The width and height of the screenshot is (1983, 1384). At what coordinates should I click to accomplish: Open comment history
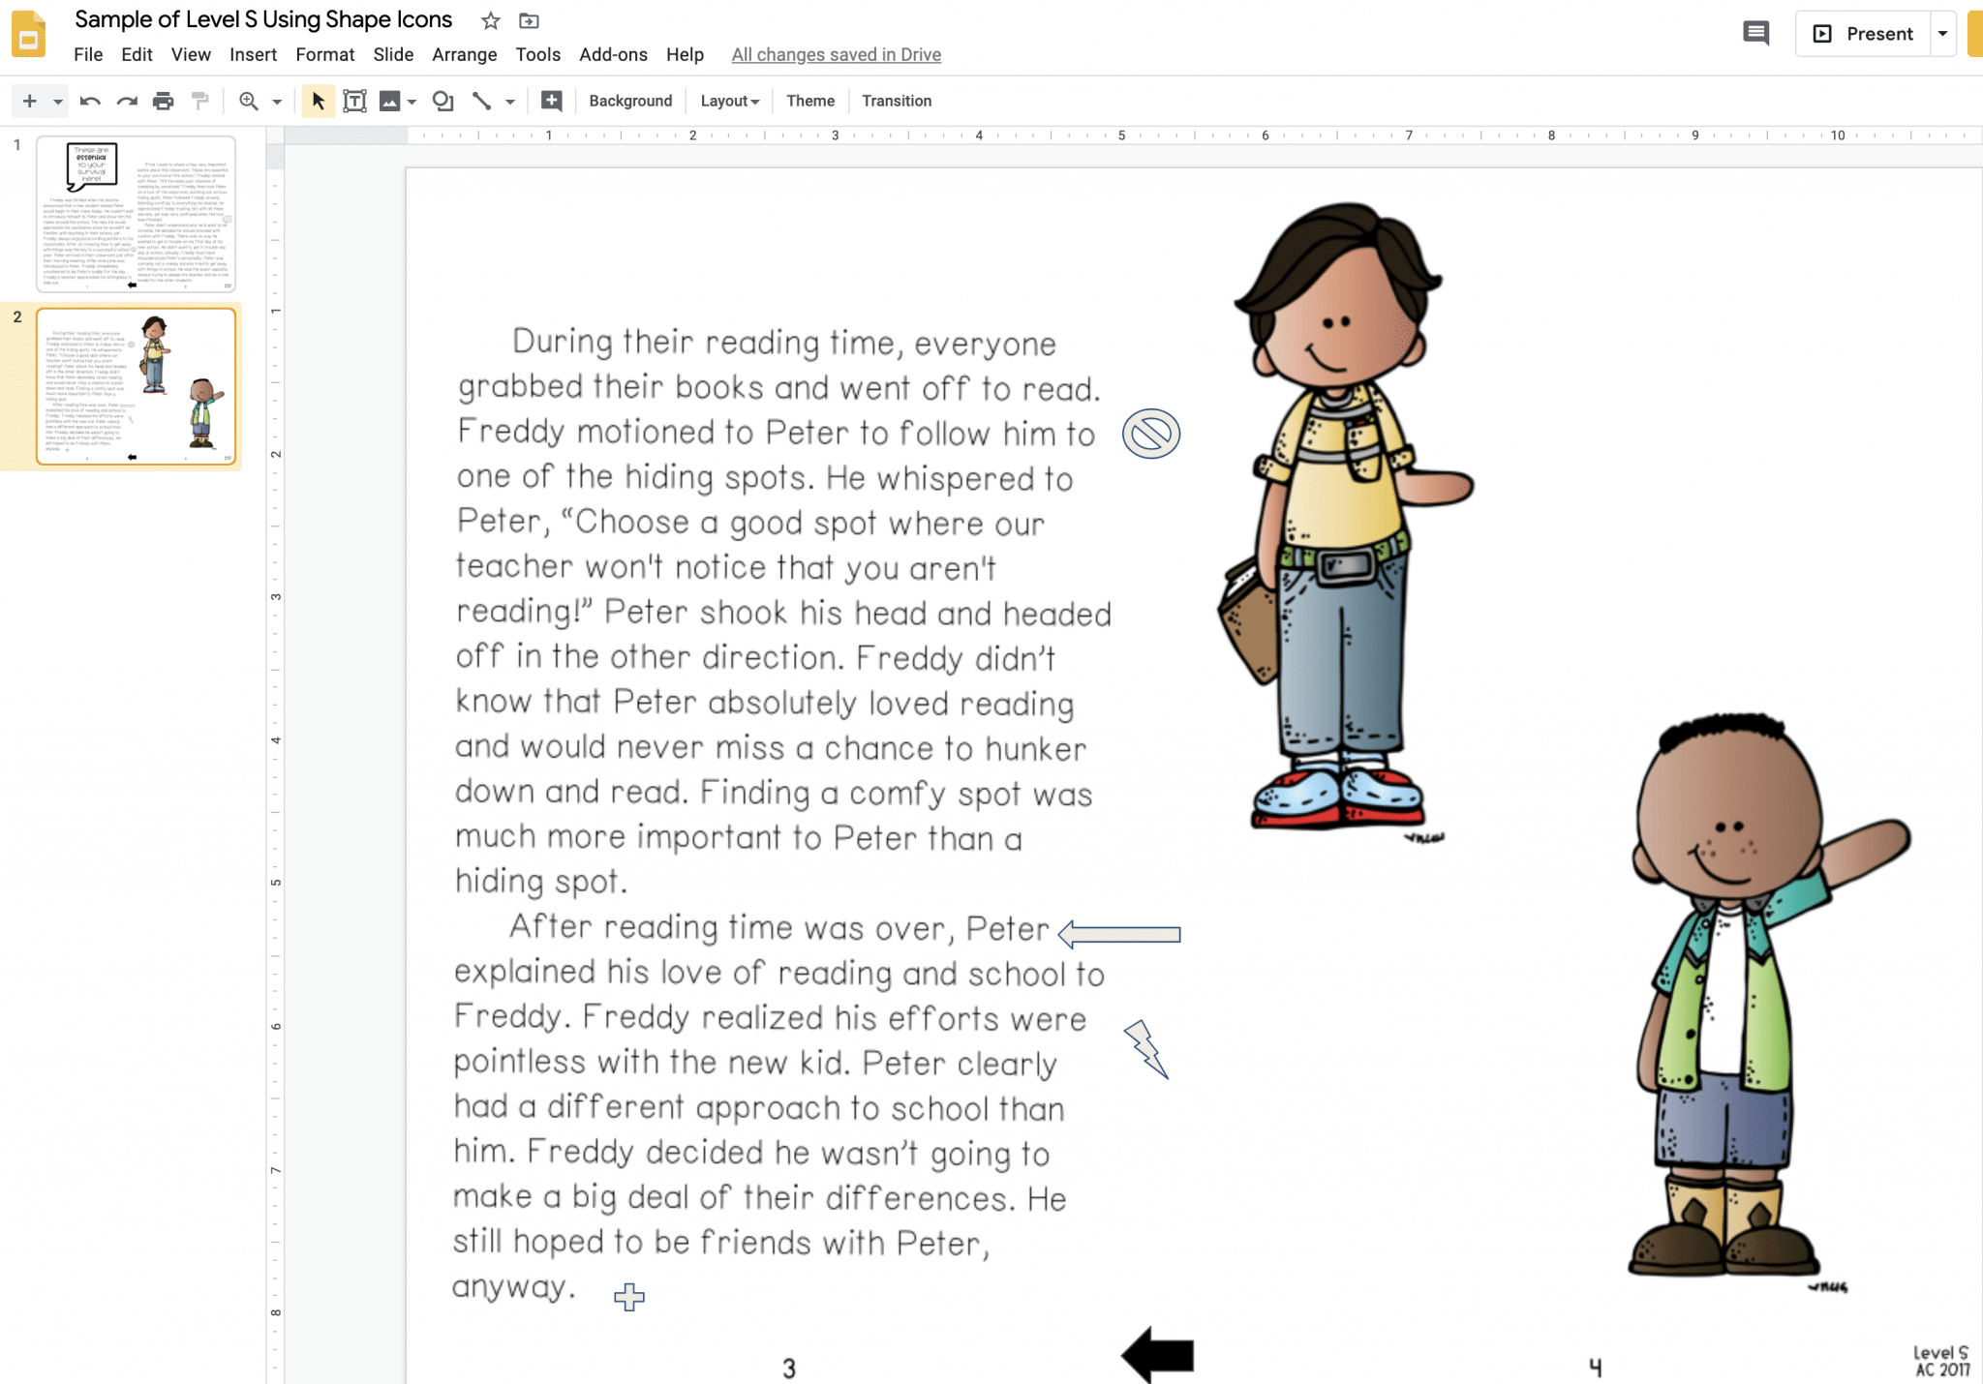tap(1755, 32)
